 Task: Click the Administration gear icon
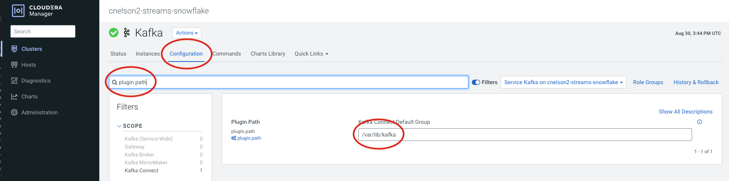[x=14, y=112]
